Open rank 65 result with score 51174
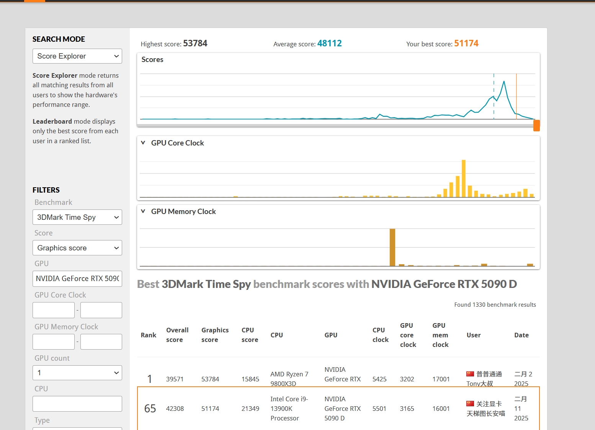The height and width of the screenshot is (430, 595). tap(338, 408)
